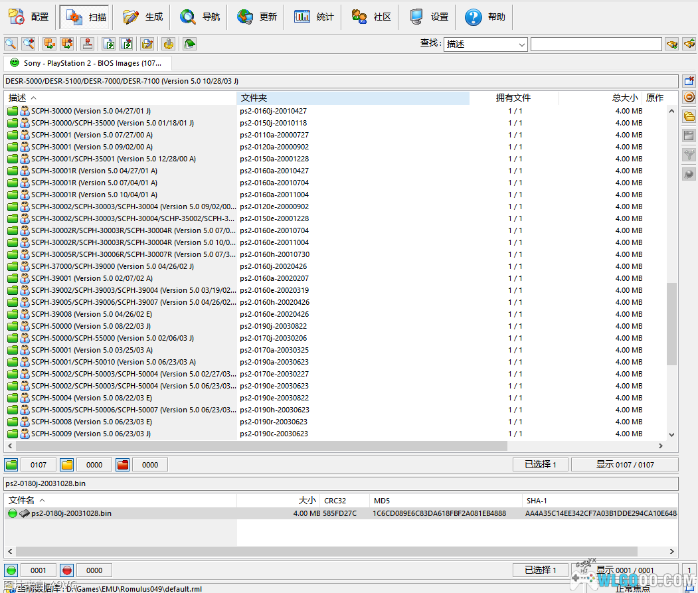Viewport: 698px width, 593px height.
Task: Click the joystick icon in the scan toolbar
Action: [87, 44]
